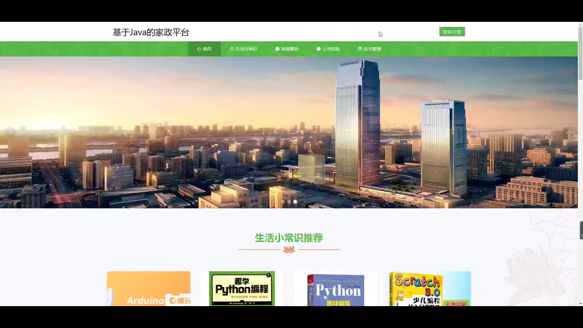Select the second carousel indicator dot
This screenshot has height=328, width=583.
(x=289, y=202)
